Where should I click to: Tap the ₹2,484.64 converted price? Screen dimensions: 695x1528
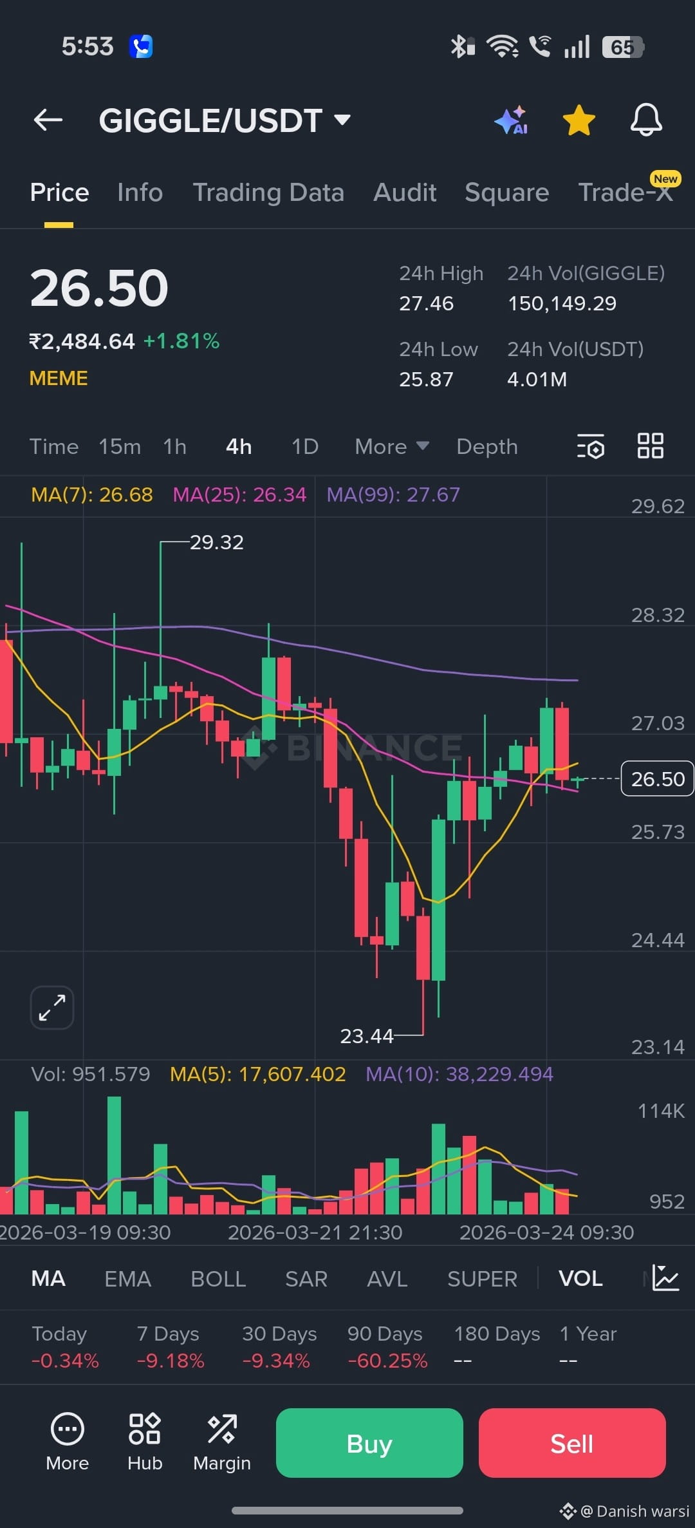pos(82,341)
